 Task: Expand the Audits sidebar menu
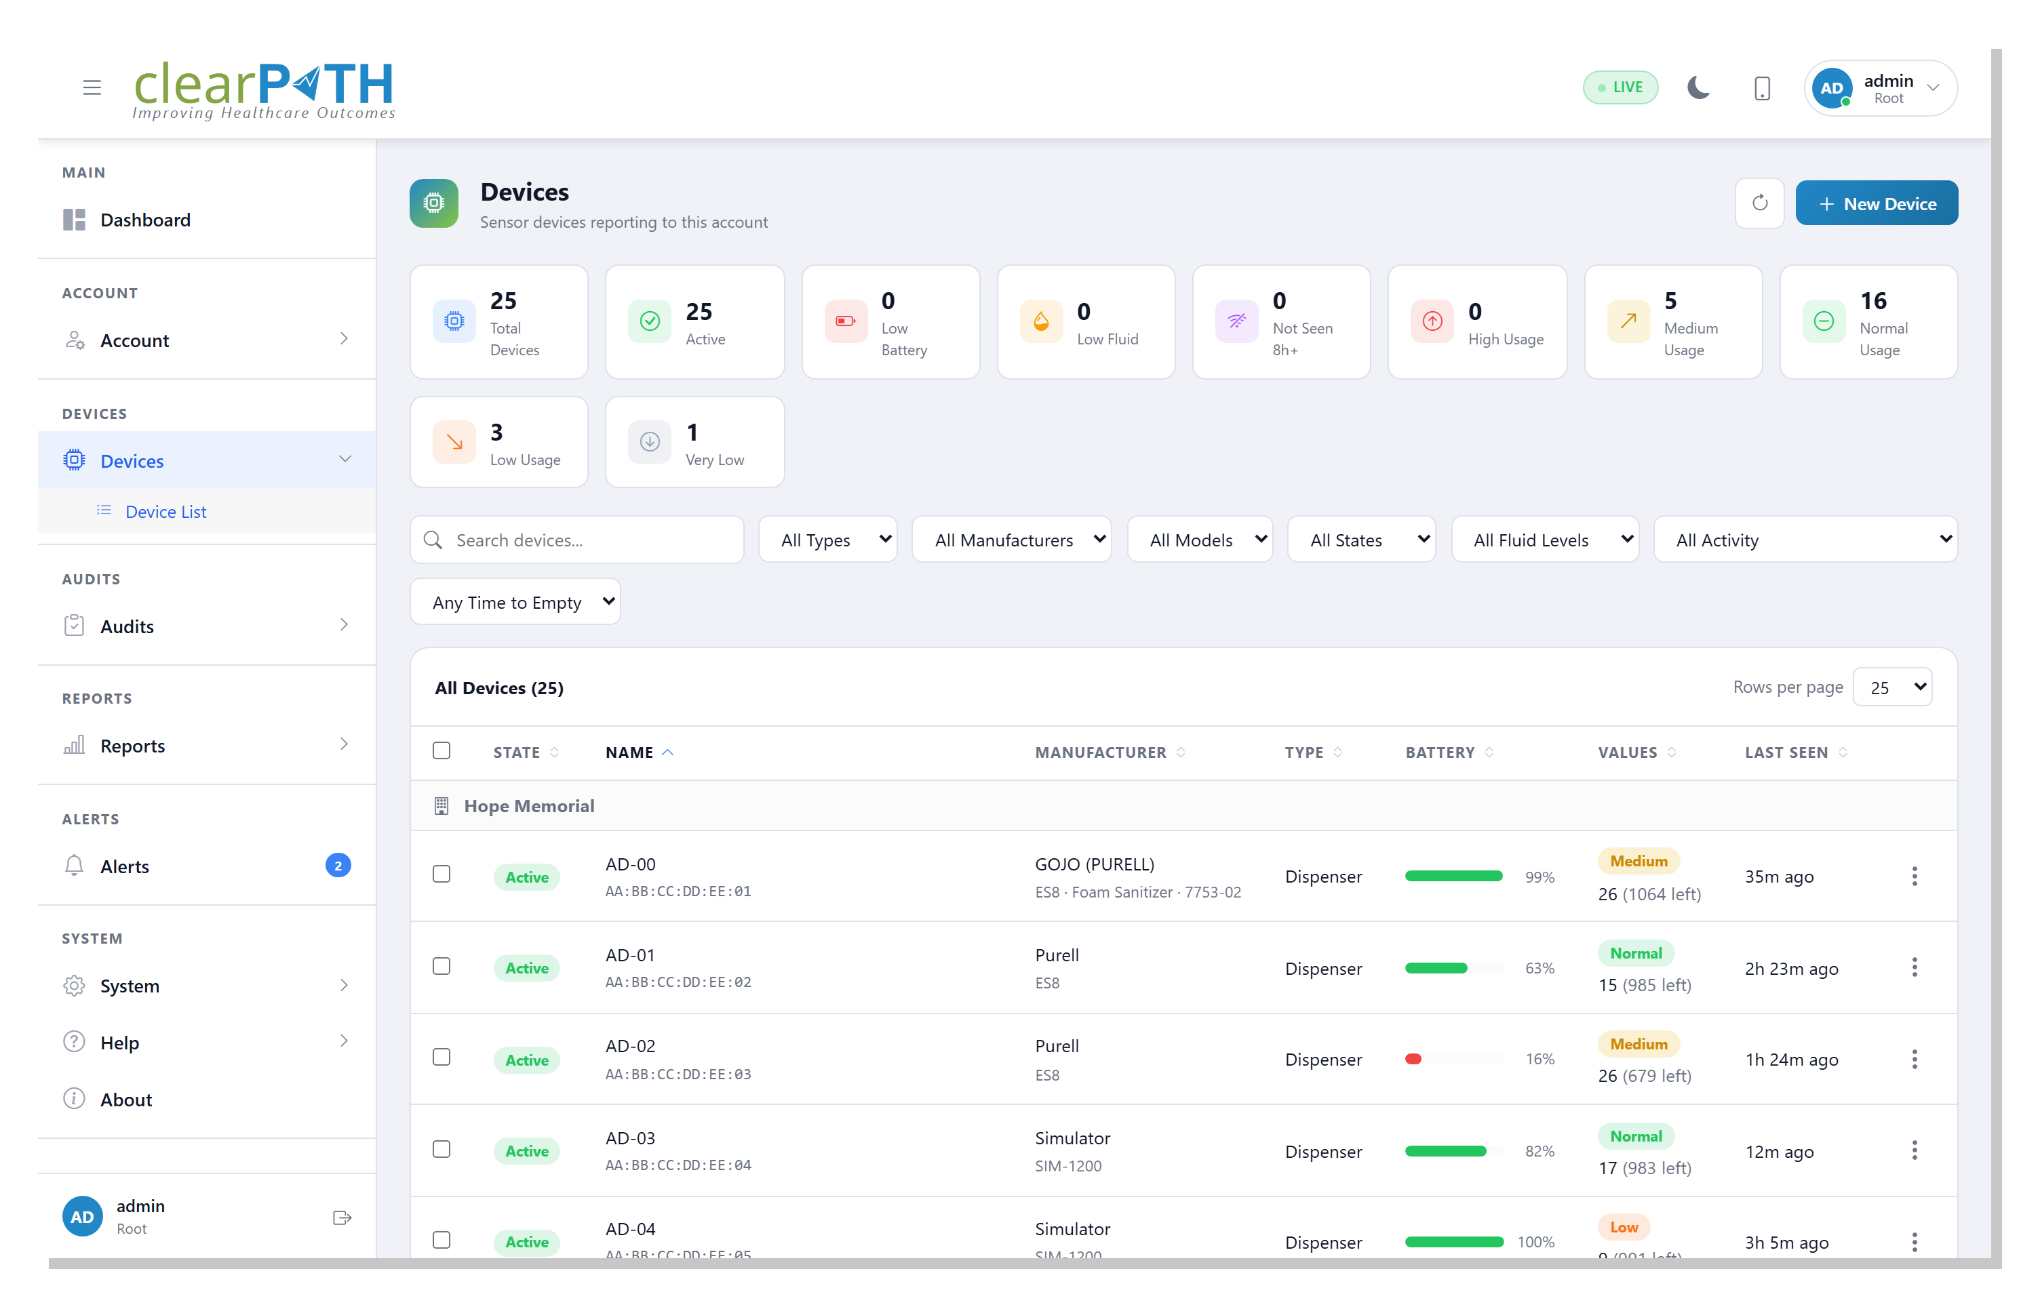(x=207, y=626)
